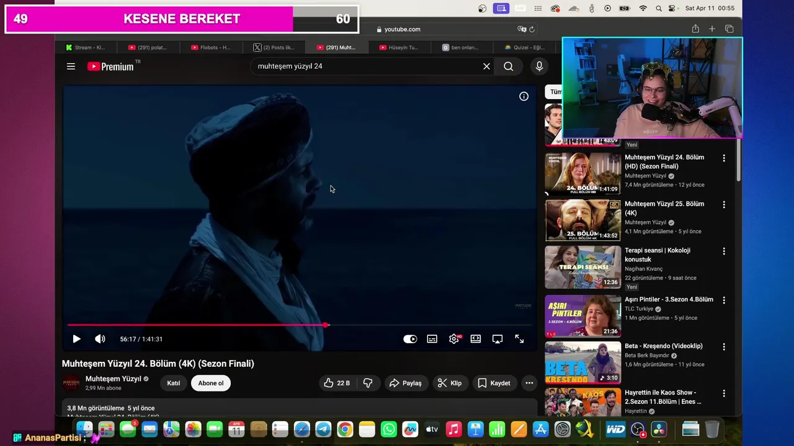The height and width of the screenshot is (446, 794).
Task: Open Beta - Kreşendo (Videoklip) title
Action: pyautogui.click(x=663, y=346)
